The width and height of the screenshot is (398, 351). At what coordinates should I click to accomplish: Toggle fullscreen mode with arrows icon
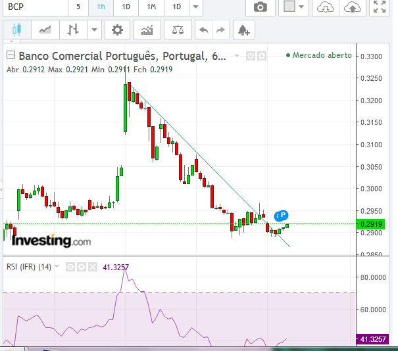(380, 7)
